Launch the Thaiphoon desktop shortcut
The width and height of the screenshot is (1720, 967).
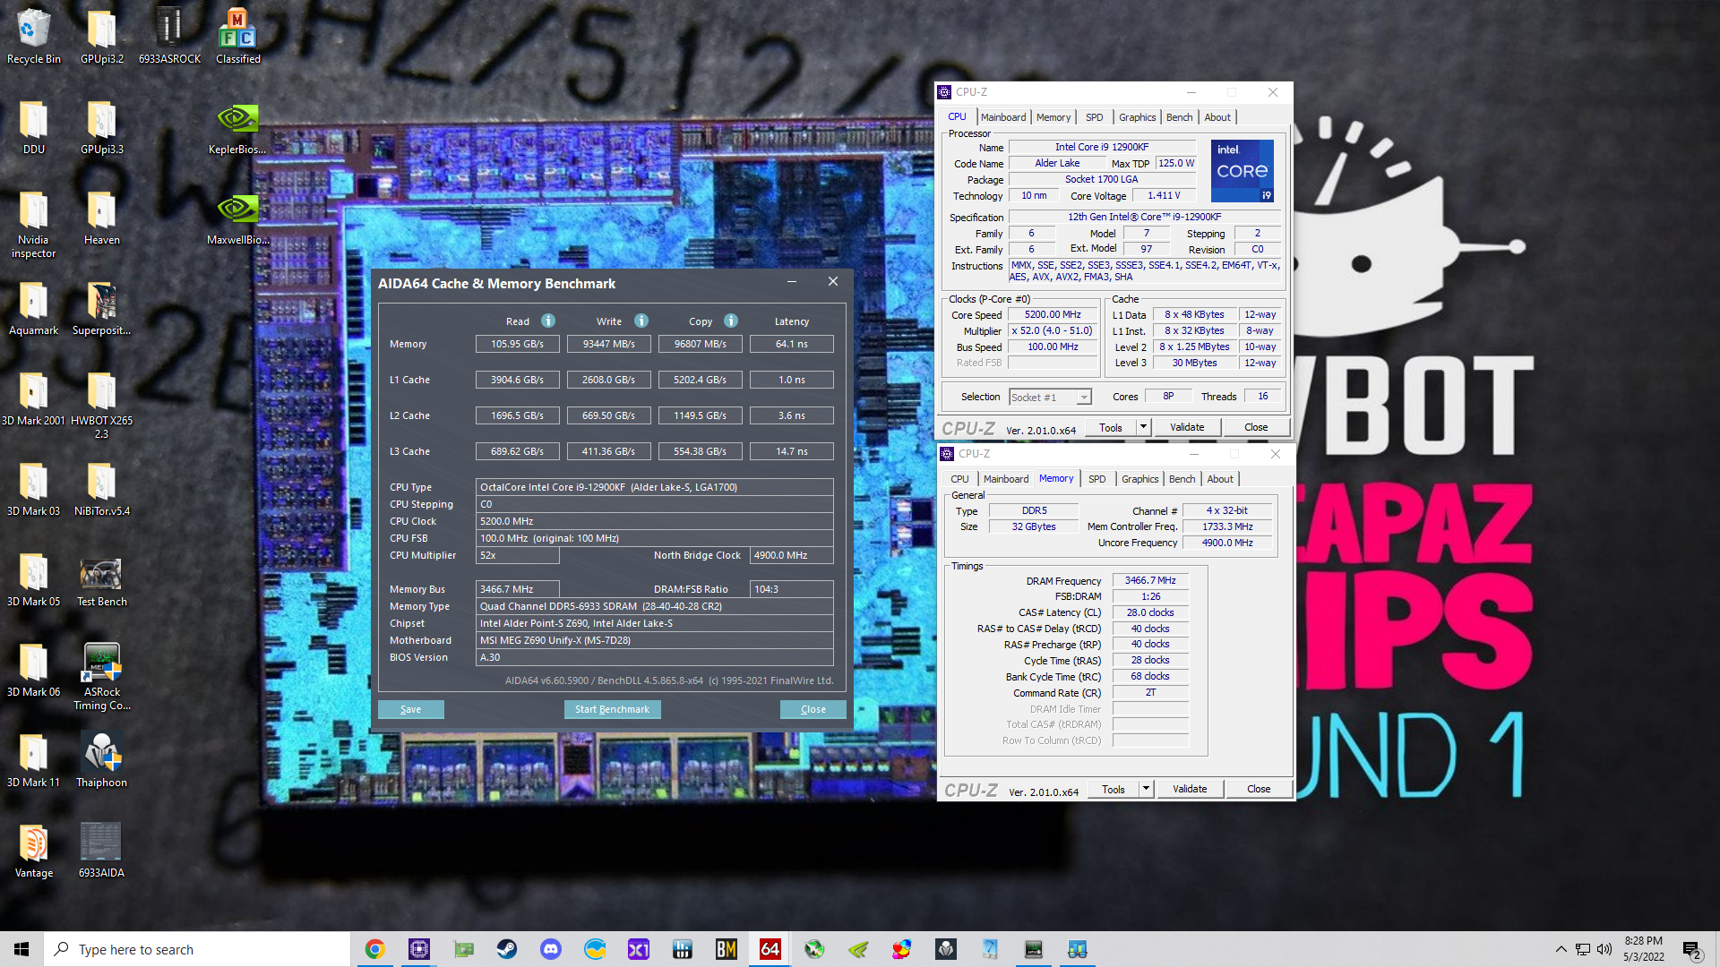(101, 760)
